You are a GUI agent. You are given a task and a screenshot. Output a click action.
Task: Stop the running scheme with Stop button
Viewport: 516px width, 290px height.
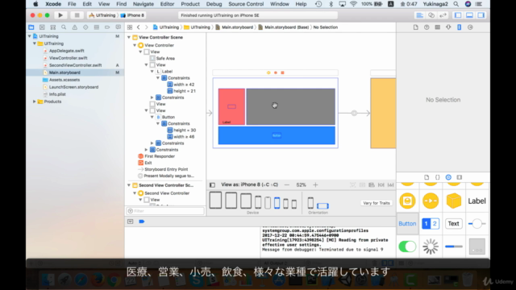[x=77, y=15]
